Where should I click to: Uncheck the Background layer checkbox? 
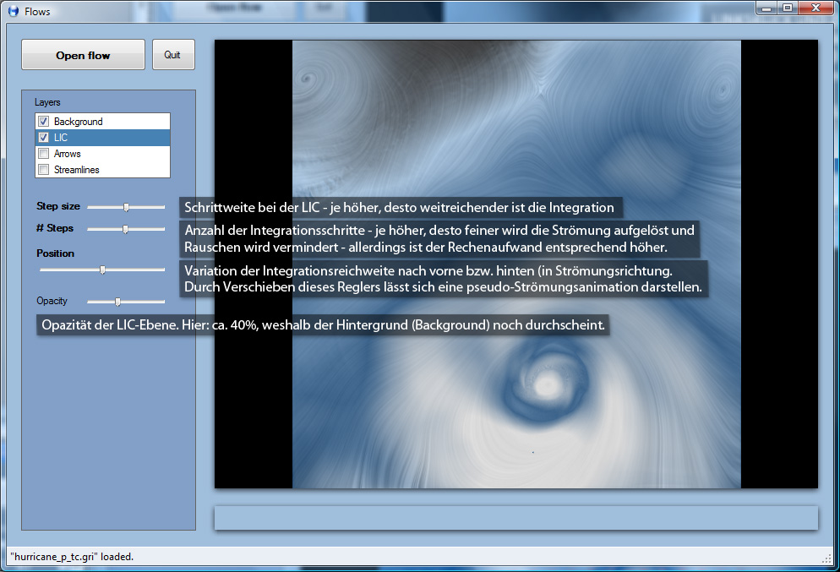coord(44,122)
